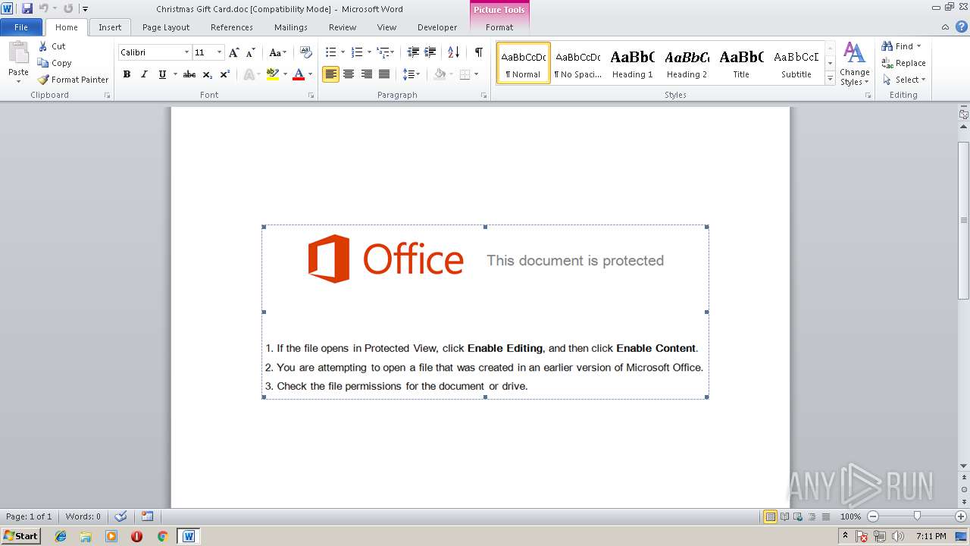Click the Sort icon

click(453, 52)
